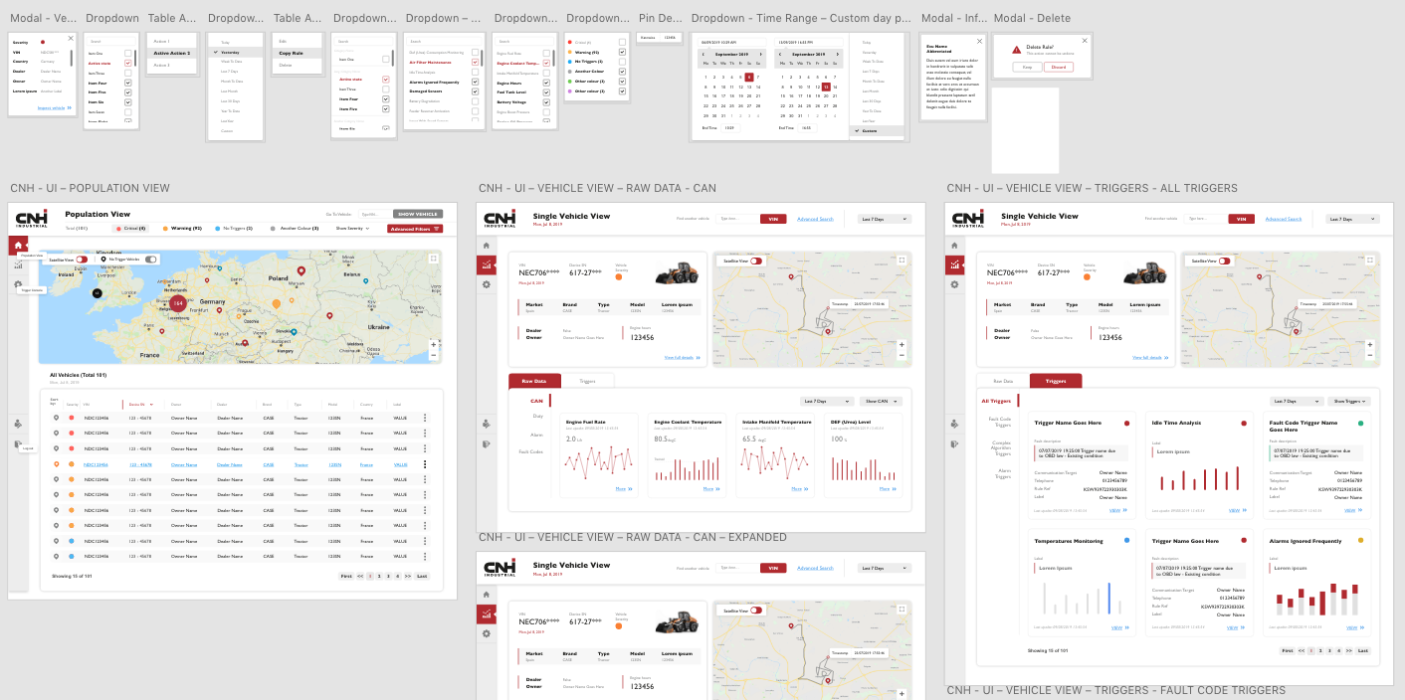This screenshot has width=1405, height=700.
Task: Open the home icon in Population View sidebar
Action: pos(18,244)
